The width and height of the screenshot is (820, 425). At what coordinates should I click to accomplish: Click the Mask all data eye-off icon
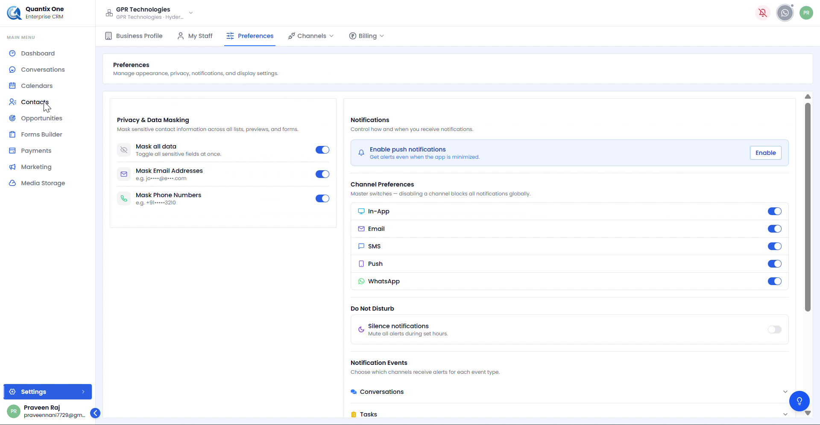(124, 150)
